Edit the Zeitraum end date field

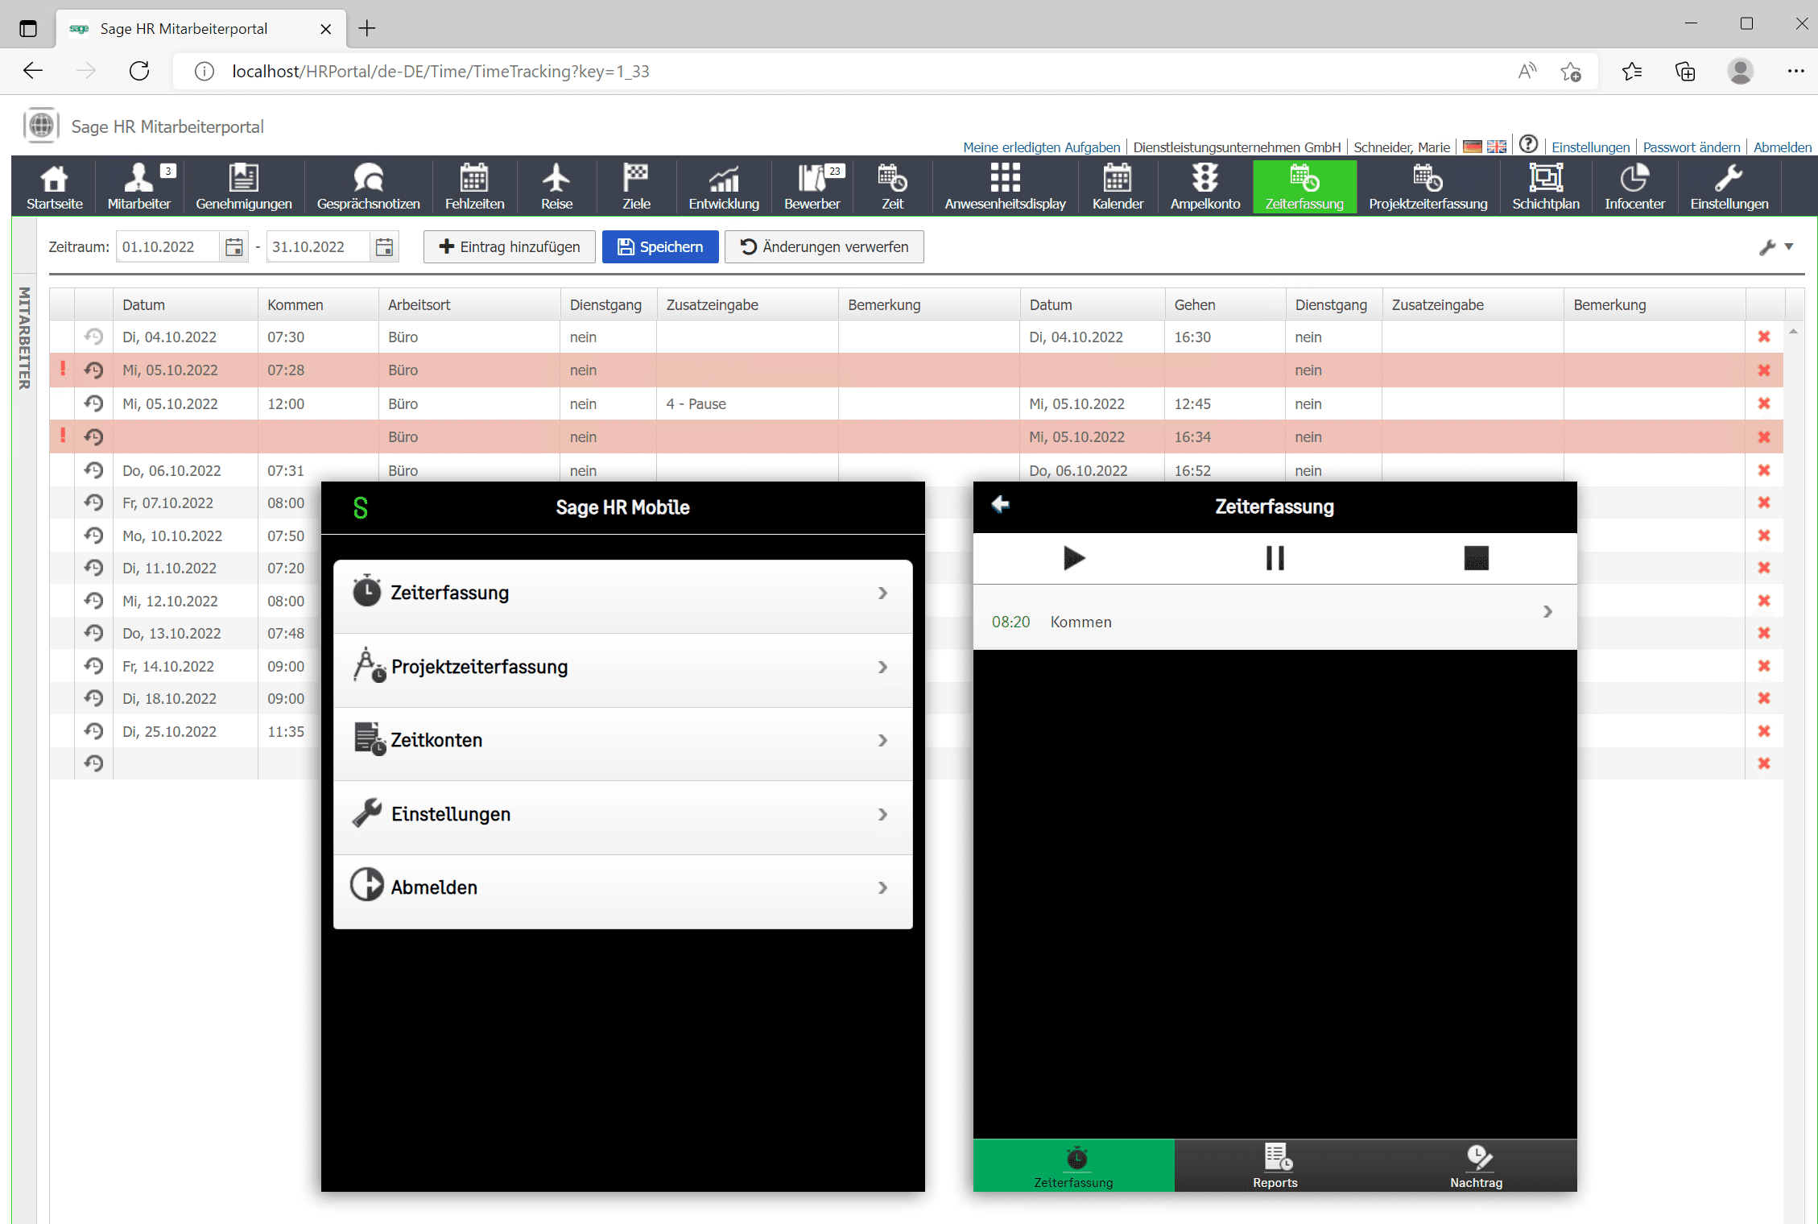[x=318, y=247]
